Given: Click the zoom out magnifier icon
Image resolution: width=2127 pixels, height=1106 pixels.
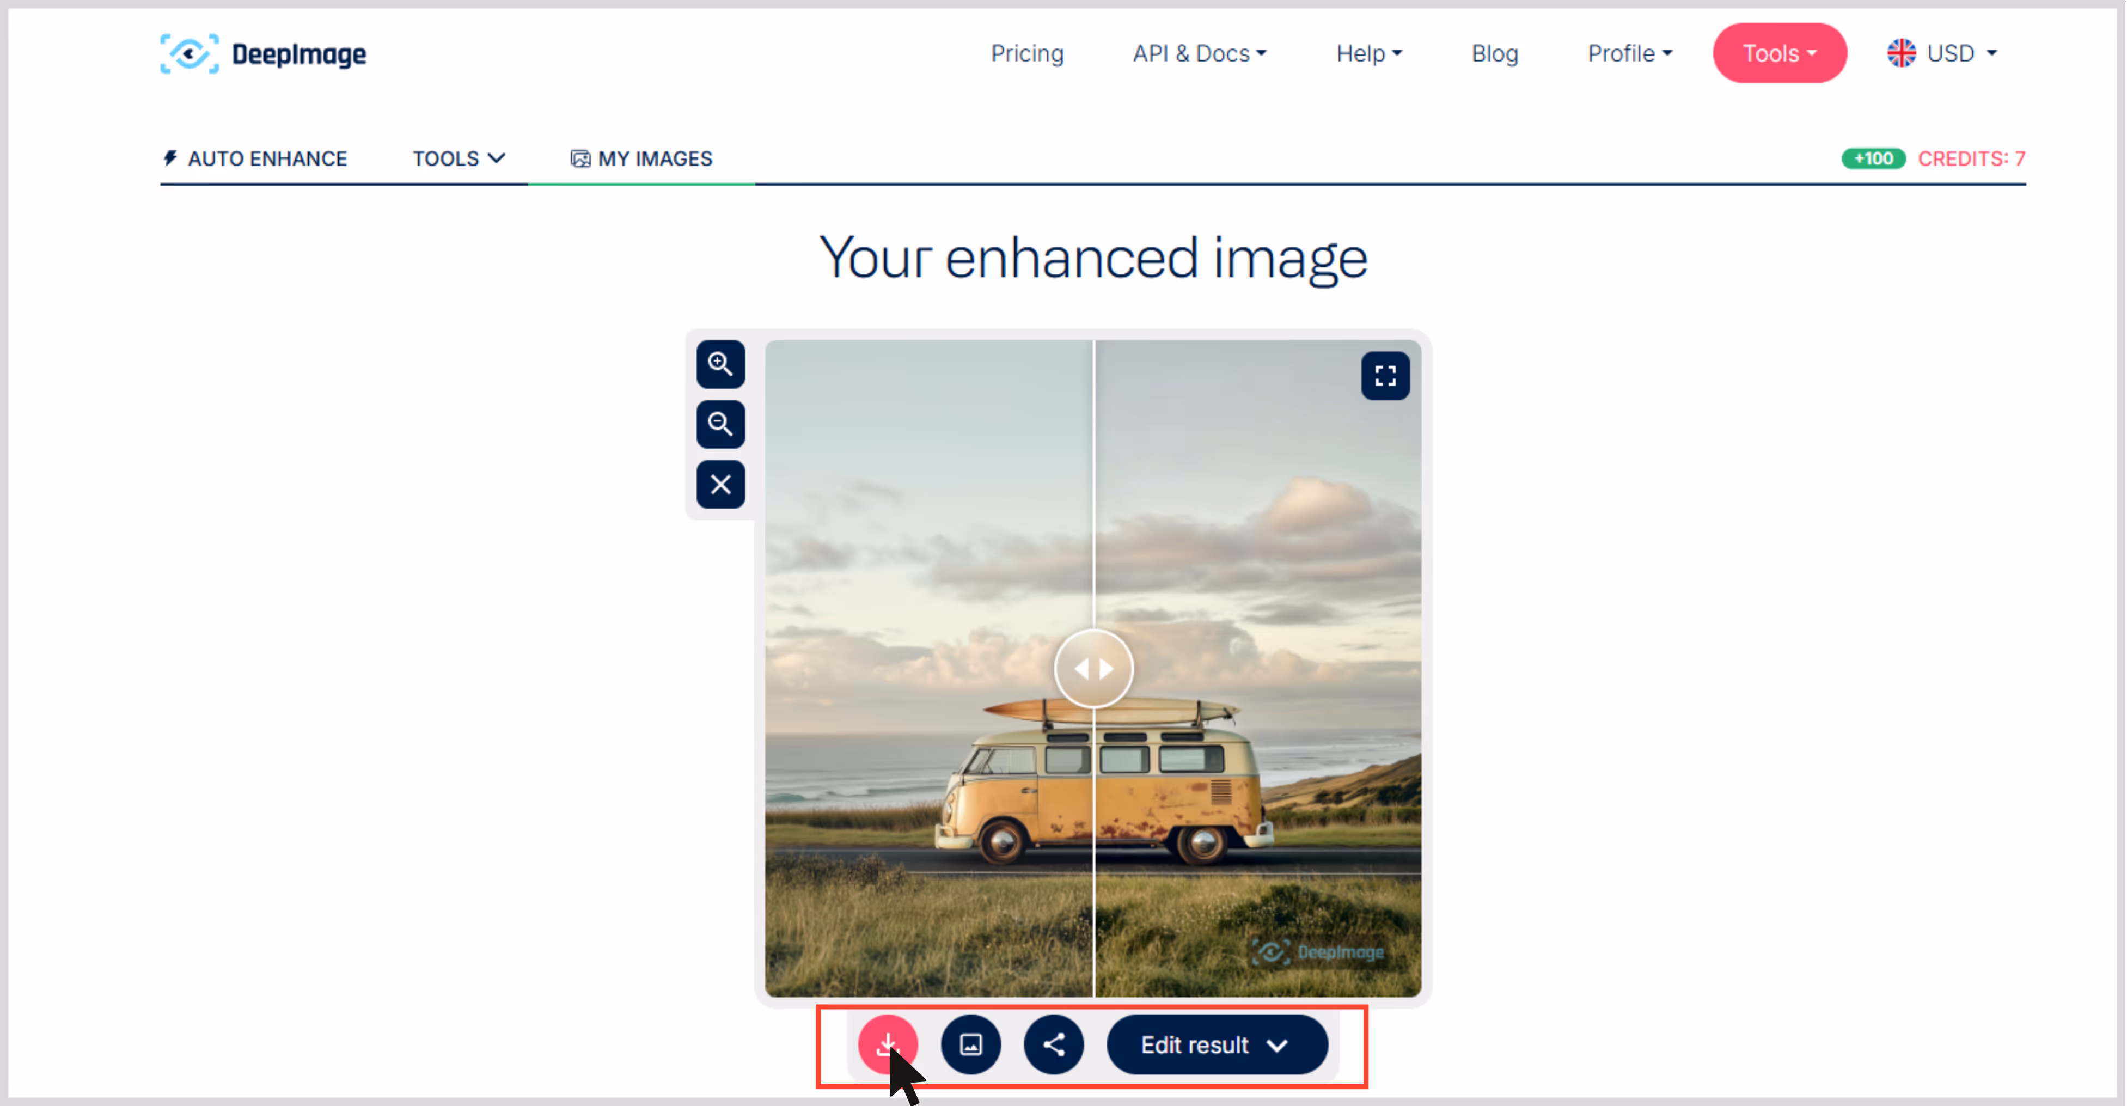Looking at the screenshot, I should [720, 424].
